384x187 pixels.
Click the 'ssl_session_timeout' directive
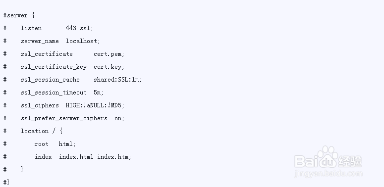click(54, 93)
